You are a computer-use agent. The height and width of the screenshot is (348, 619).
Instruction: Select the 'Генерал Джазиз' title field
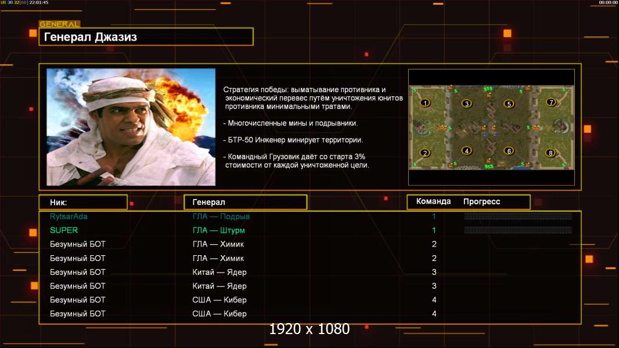point(146,37)
